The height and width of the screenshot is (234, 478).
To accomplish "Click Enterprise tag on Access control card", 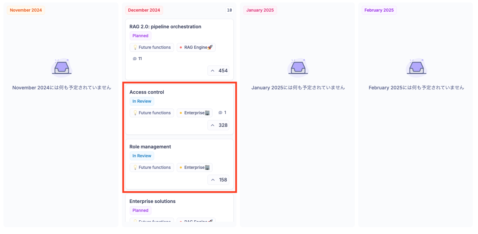I will tap(194, 113).
